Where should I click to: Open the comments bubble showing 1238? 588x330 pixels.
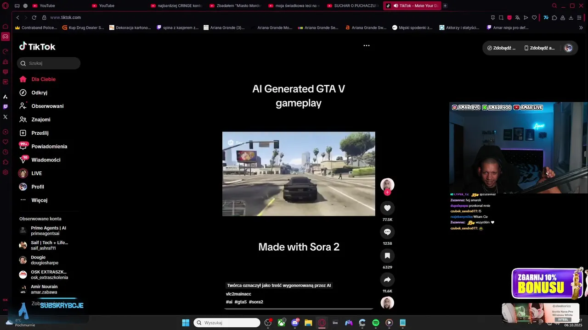387,232
